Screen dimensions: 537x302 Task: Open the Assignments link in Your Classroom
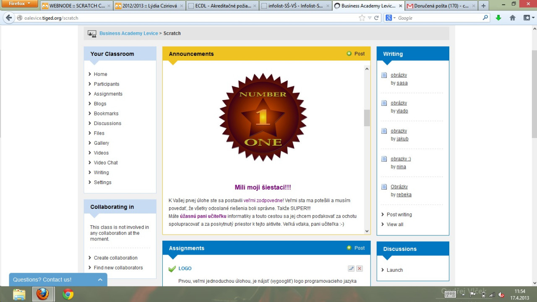click(x=108, y=94)
